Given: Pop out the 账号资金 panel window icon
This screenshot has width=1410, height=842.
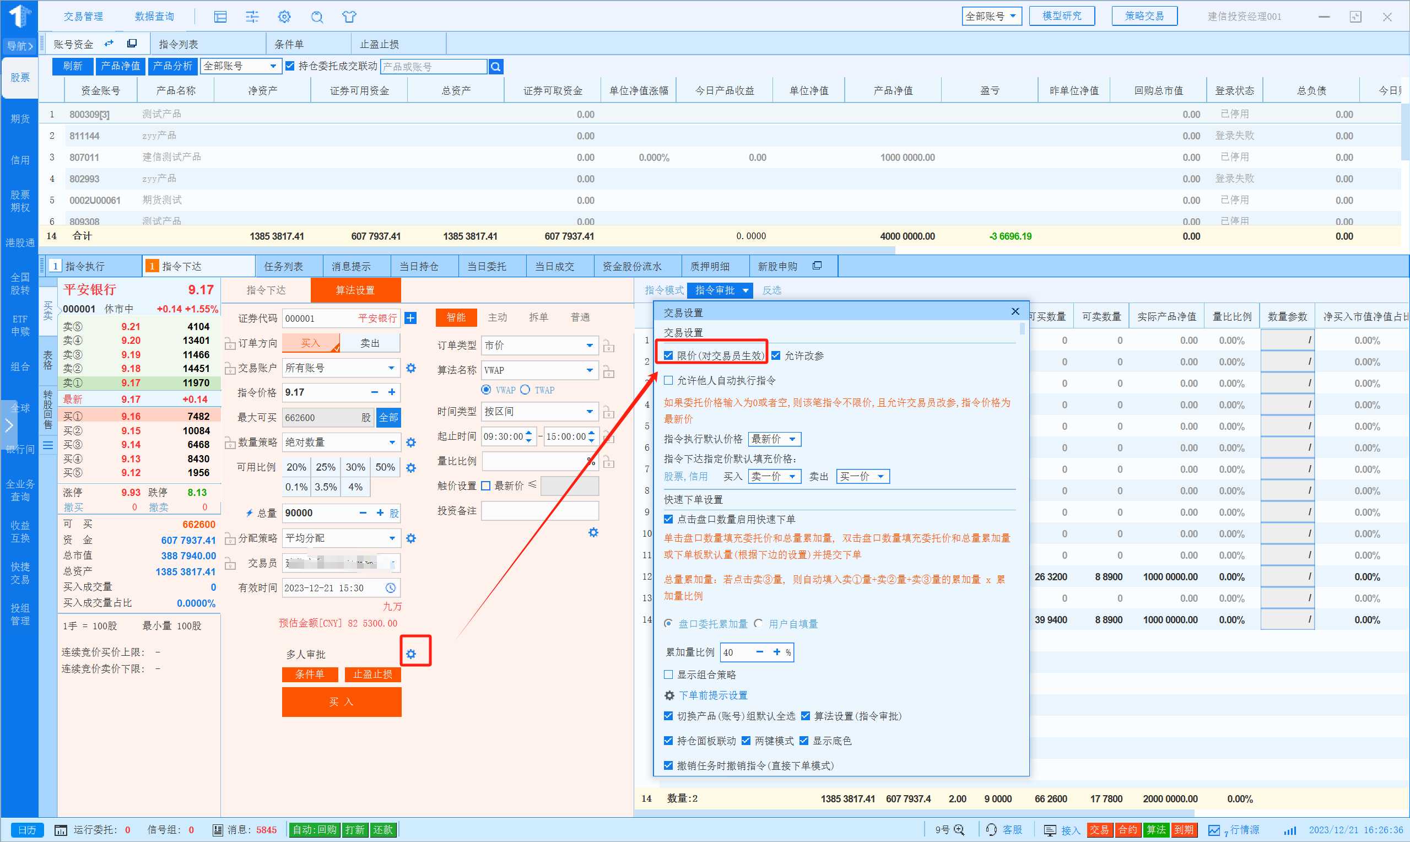Looking at the screenshot, I should (x=132, y=43).
